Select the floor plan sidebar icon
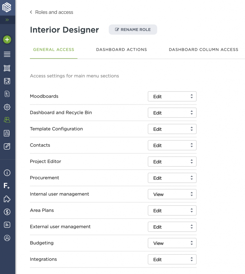This screenshot has width=245, height=274. click(7, 81)
